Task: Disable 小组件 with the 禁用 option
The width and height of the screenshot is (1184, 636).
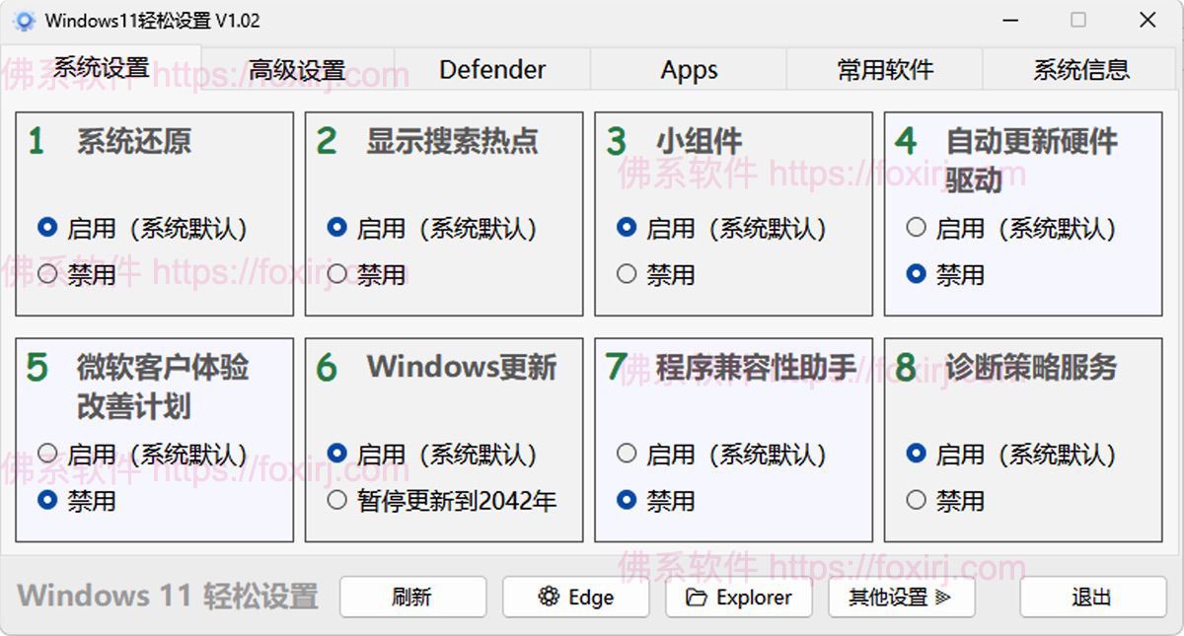Action: (627, 274)
